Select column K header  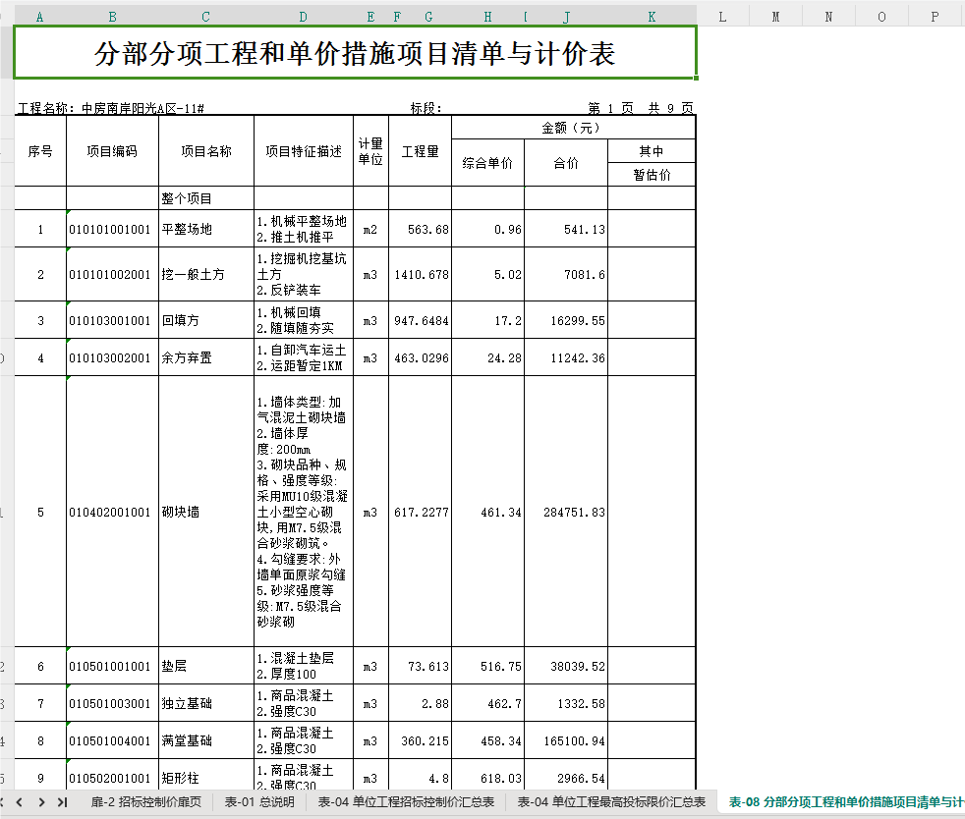pyautogui.click(x=652, y=18)
